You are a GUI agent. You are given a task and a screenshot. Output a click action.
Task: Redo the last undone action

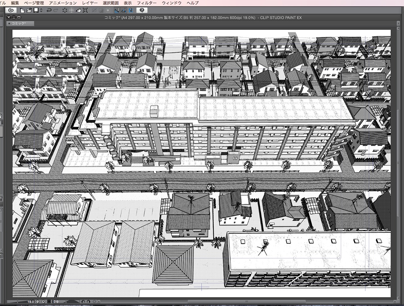click(x=56, y=11)
